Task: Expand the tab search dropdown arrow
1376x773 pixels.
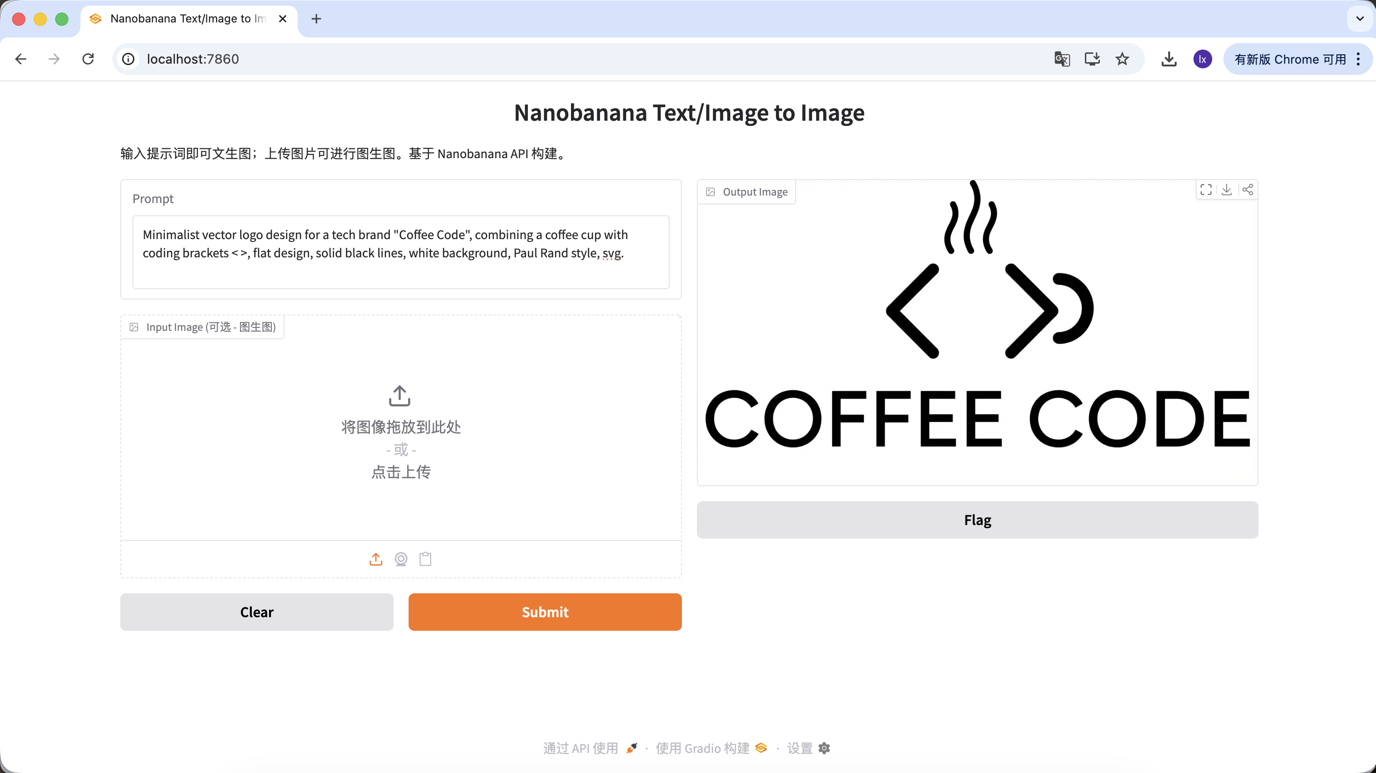Action: click(1360, 19)
